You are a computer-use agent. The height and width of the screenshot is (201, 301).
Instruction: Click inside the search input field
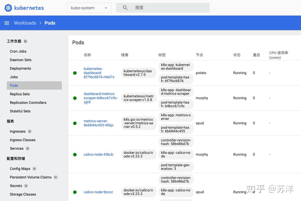click(x=169, y=8)
